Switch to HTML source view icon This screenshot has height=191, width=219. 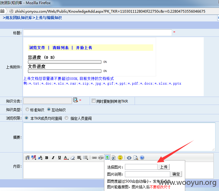click(129, 158)
